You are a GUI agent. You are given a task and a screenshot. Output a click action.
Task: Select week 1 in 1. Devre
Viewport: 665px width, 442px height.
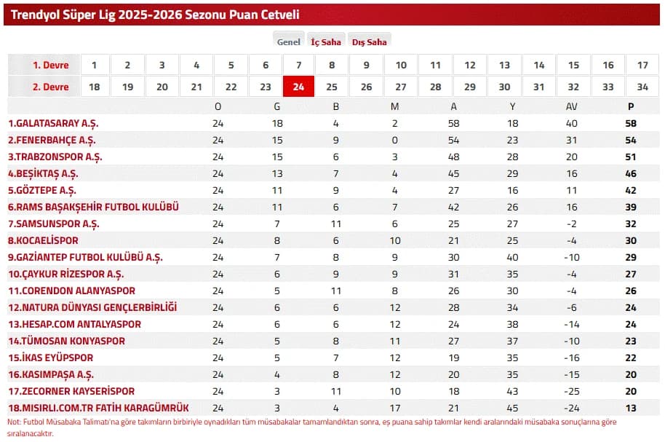(x=95, y=65)
